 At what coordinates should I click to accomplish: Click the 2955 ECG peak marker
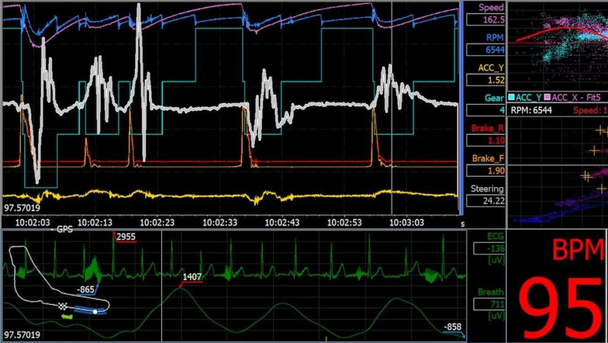(x=125, y=237)
